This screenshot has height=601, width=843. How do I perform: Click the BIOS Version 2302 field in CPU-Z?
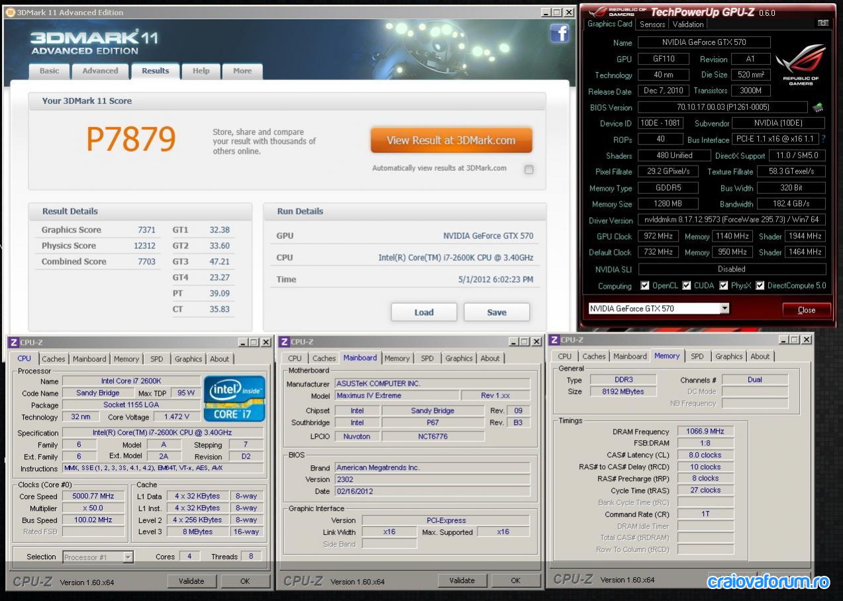click(432, 480)
